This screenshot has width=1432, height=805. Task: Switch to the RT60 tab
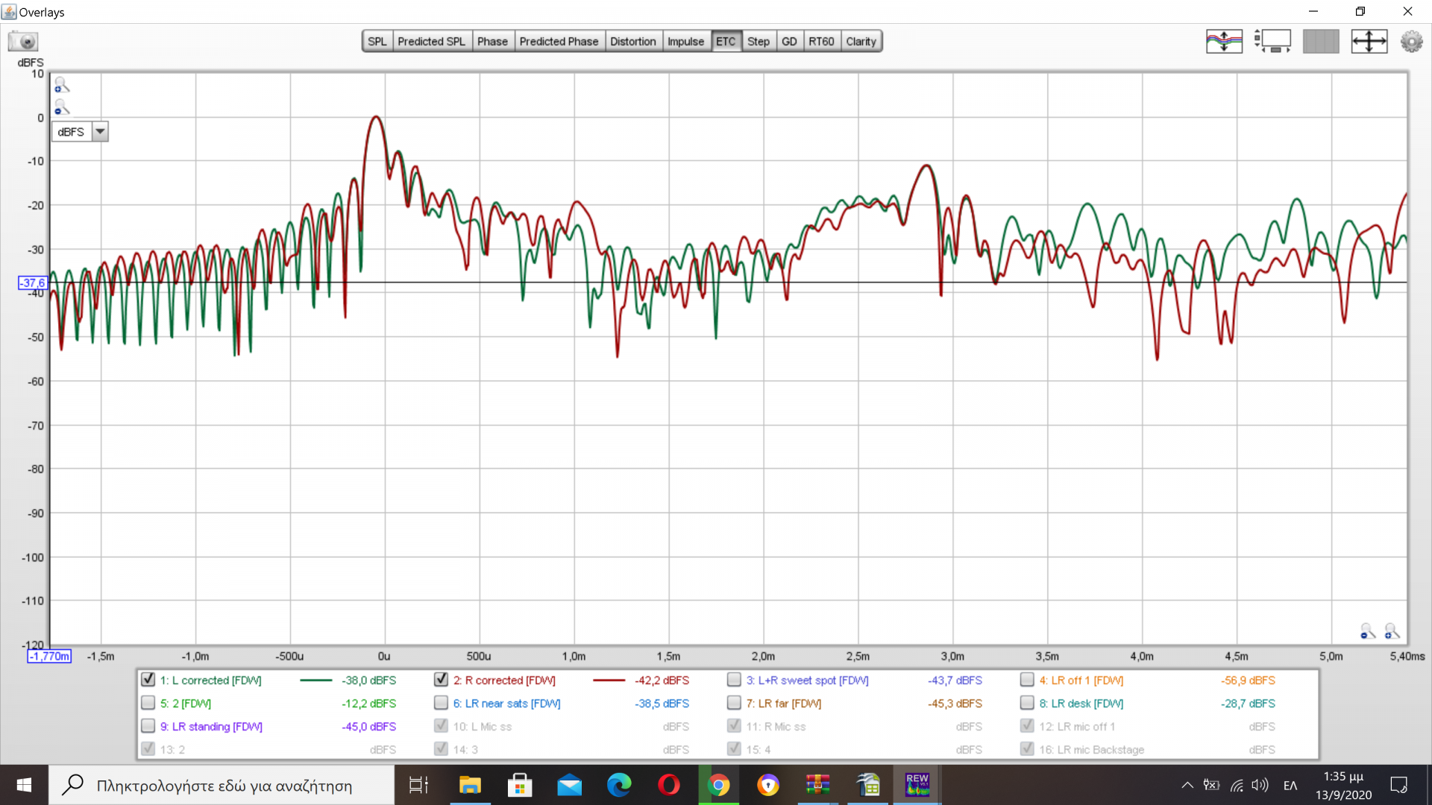point(820,42)
